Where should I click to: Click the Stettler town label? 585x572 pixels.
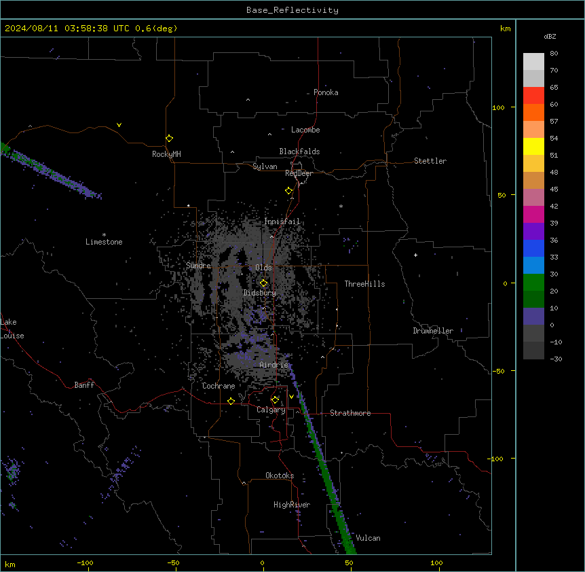pyautogui.click(x=430, y=161)
